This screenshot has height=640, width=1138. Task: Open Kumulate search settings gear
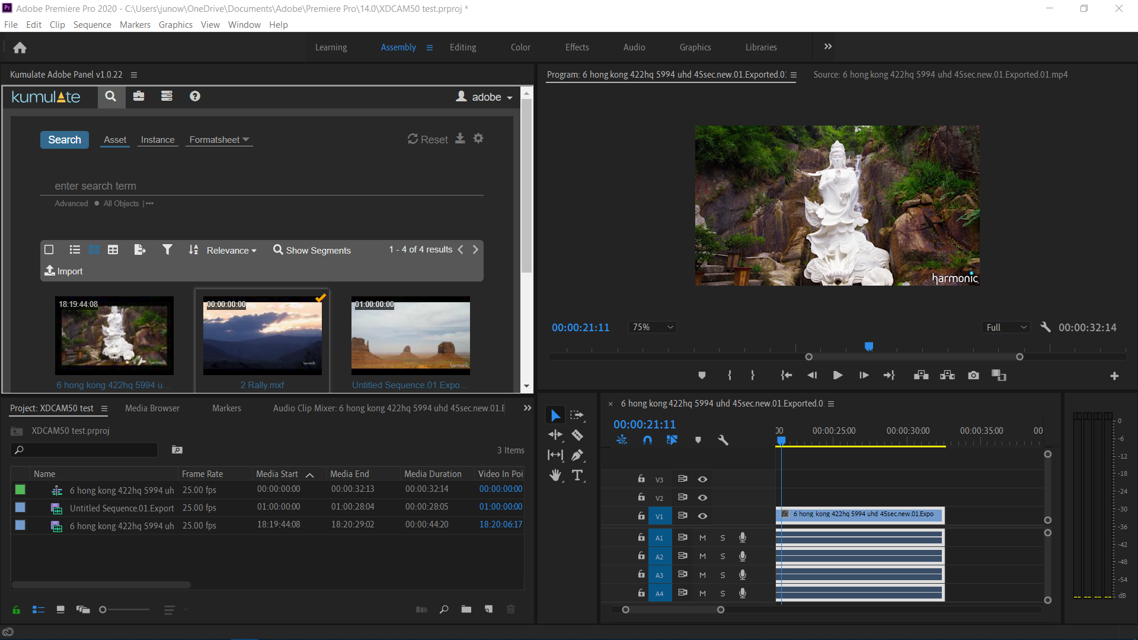(x=478, y=139)
